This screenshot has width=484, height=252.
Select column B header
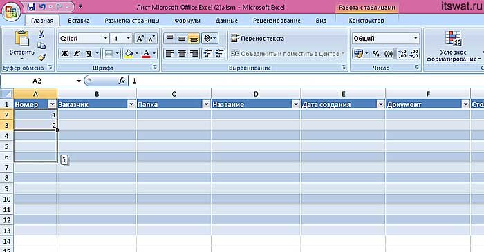click(97, 94)
